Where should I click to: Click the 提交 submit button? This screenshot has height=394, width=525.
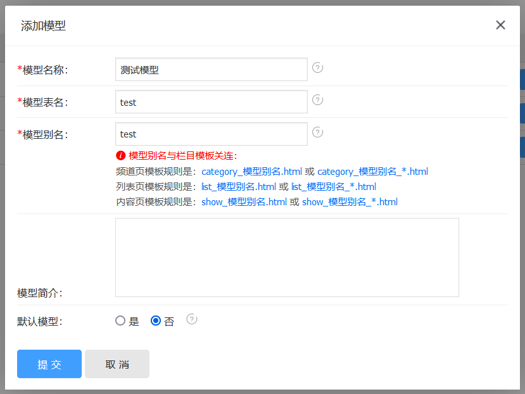(x=49, y=364)
